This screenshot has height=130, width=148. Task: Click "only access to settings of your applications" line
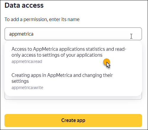click(x=57, y=55)
